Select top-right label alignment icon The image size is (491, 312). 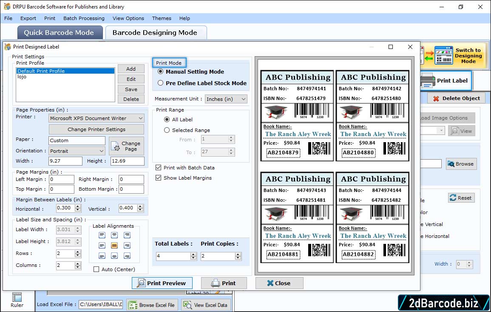pyautogui.click(x=127, y=235)
